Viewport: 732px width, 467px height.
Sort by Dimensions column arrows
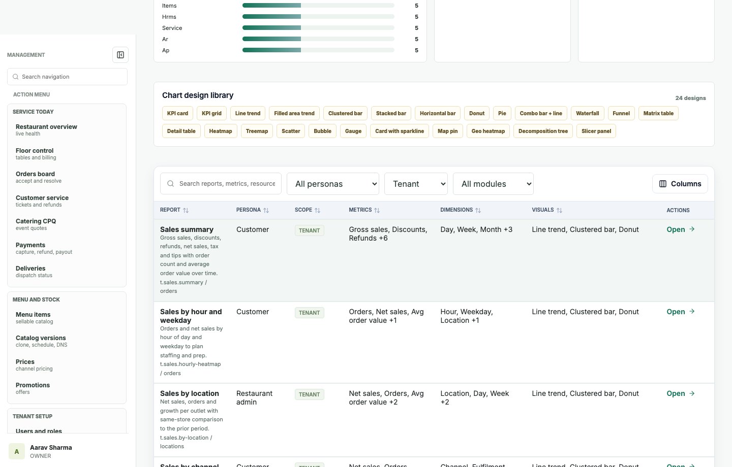click(x=478, y=210)
